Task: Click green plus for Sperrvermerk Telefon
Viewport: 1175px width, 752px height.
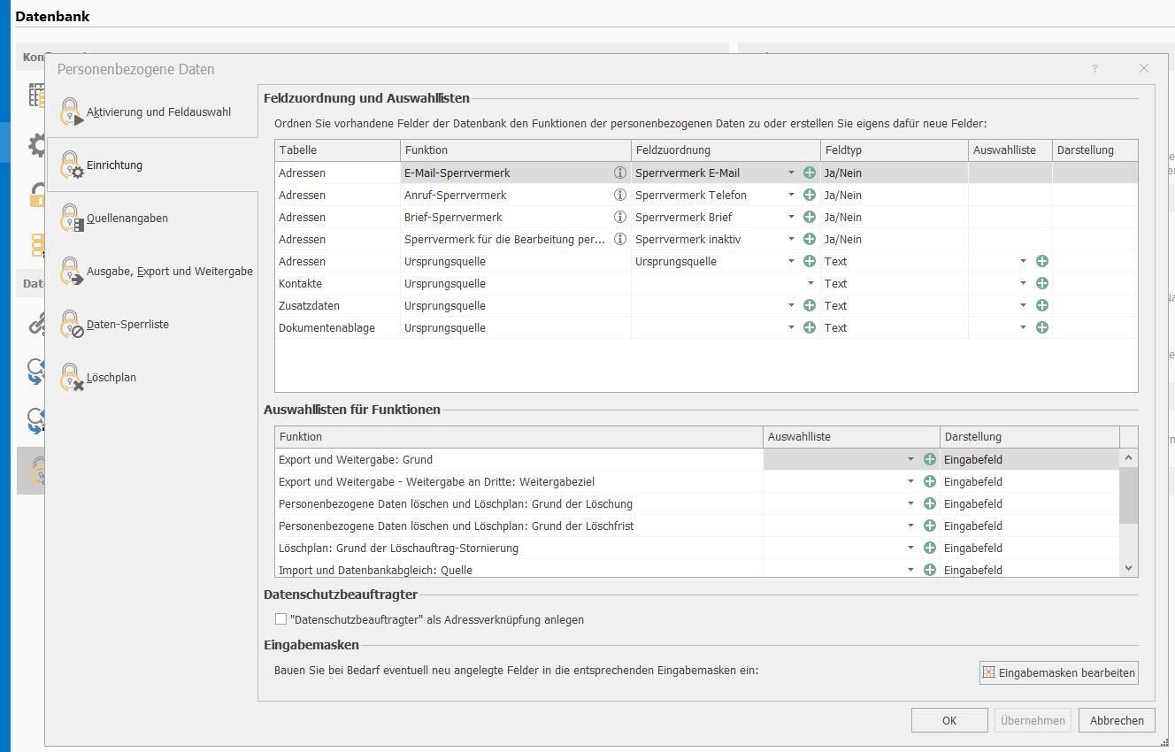Action: (x=809, y=196)
